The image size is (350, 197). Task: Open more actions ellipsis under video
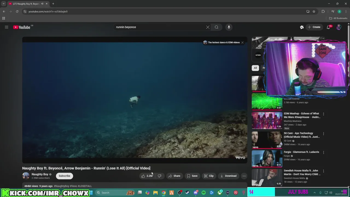pos(244,176)
